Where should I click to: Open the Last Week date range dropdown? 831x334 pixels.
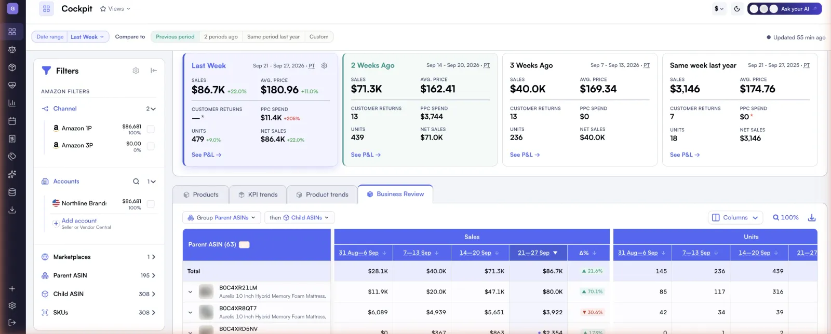[x=87, y=37]
